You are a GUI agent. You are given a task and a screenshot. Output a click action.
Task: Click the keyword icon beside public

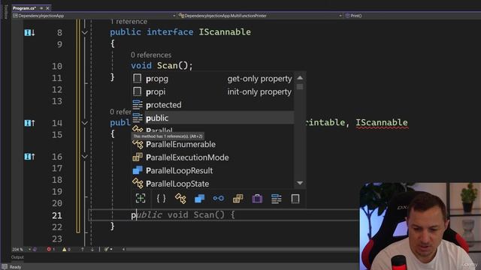point(138,118)
